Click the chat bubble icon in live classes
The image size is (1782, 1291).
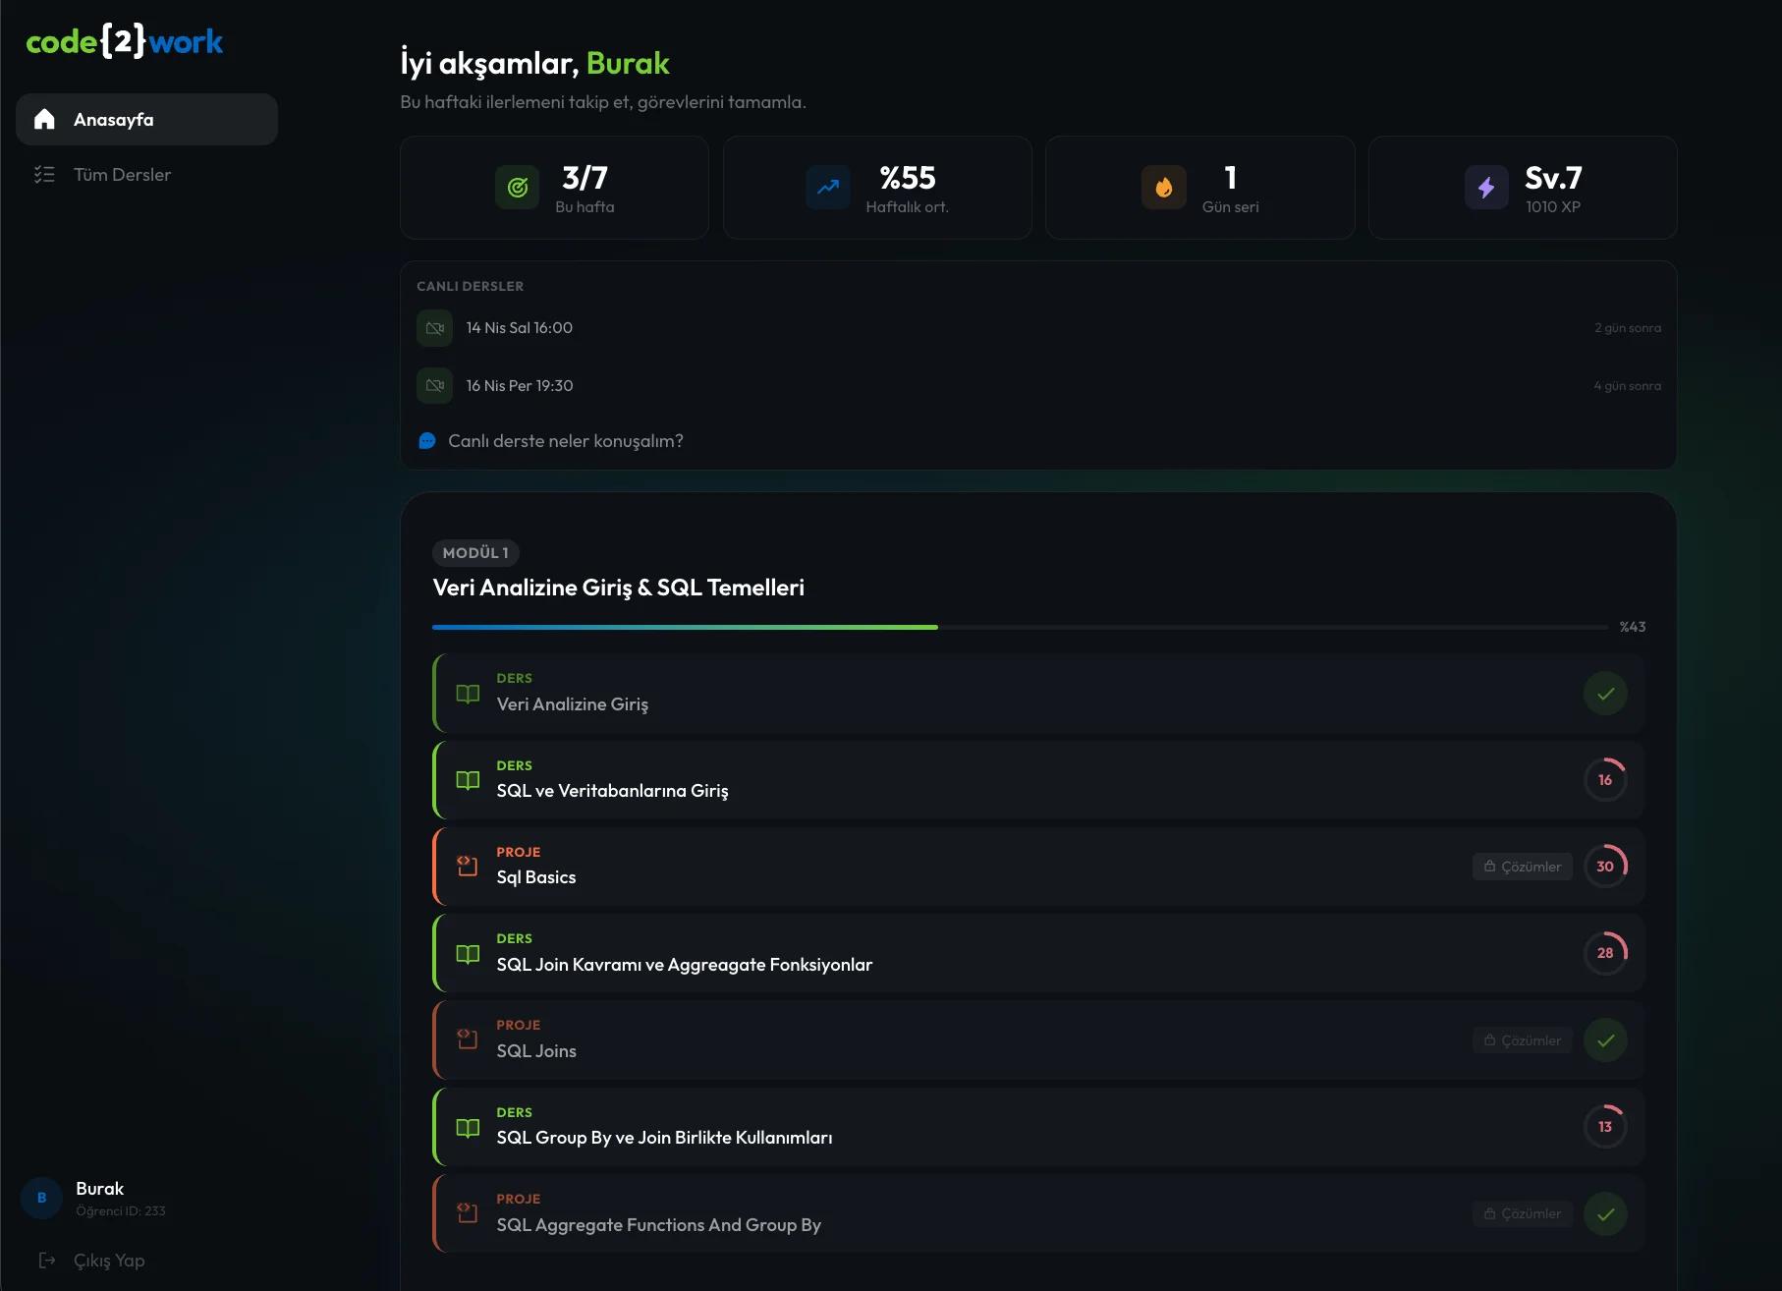427,441
